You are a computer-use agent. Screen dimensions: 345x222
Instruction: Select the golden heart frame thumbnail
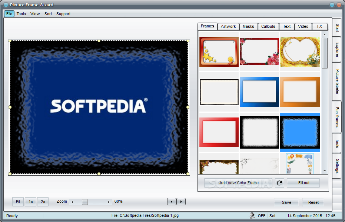[x=300, y=52]
